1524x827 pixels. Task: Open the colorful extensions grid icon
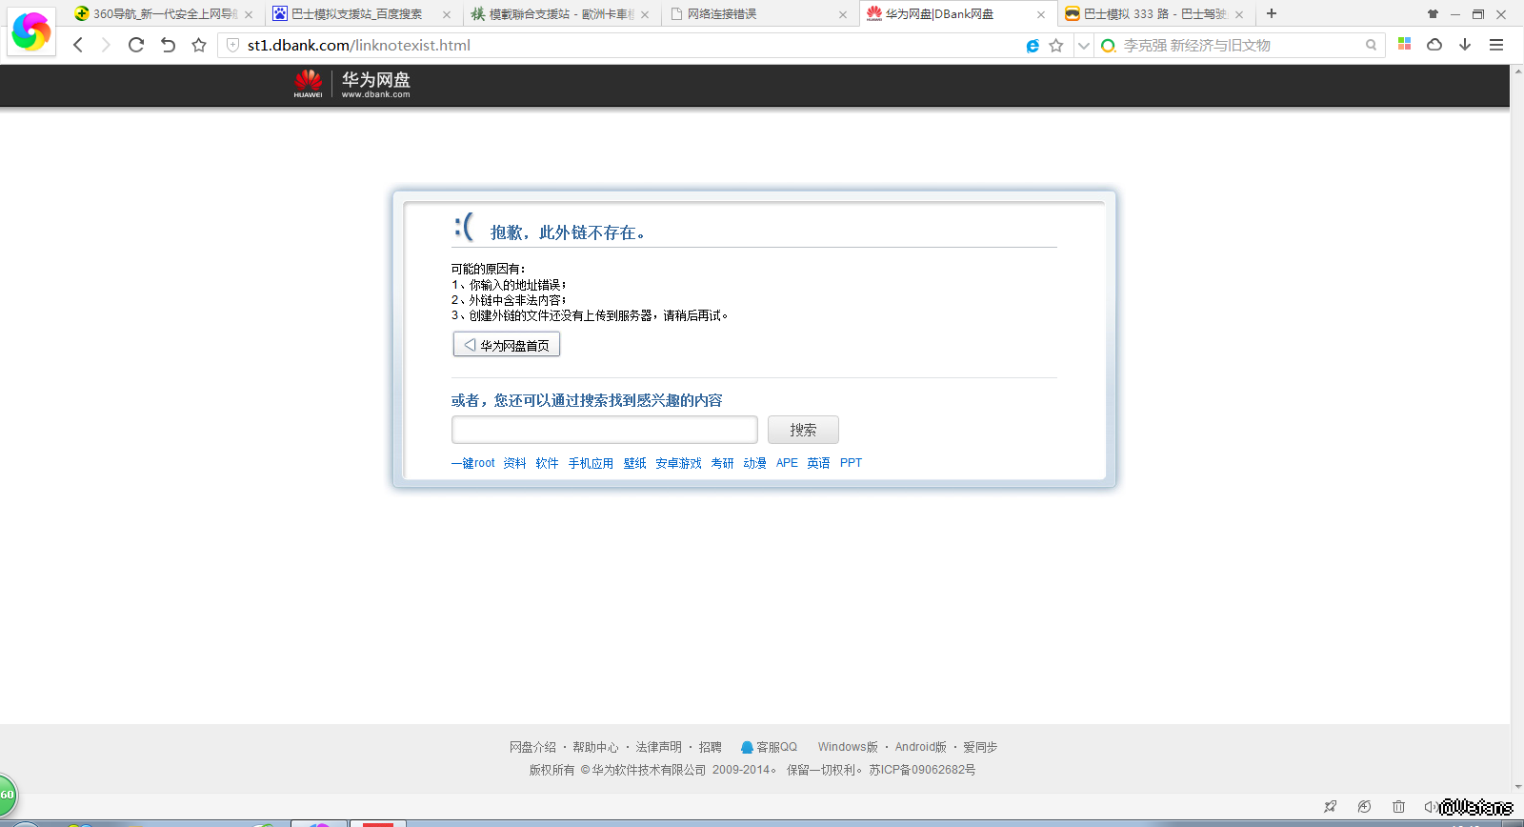tap(1404, 44)
